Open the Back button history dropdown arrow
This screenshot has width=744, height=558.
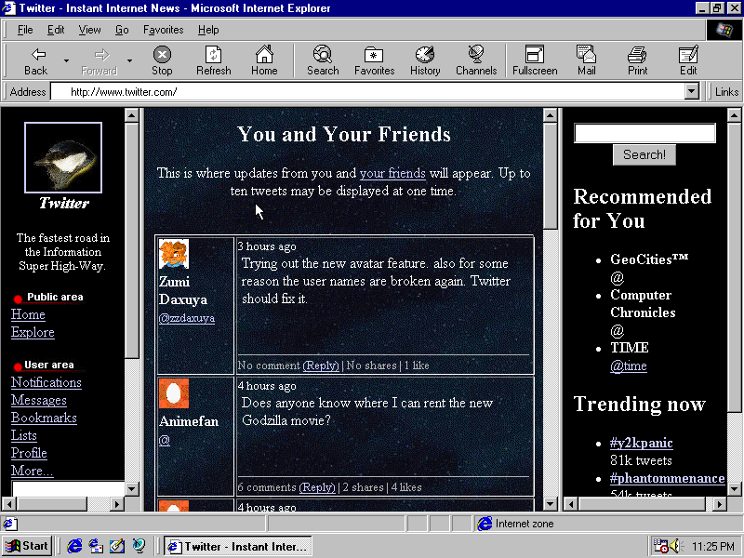pyautogui.click(x=66, y=60)
